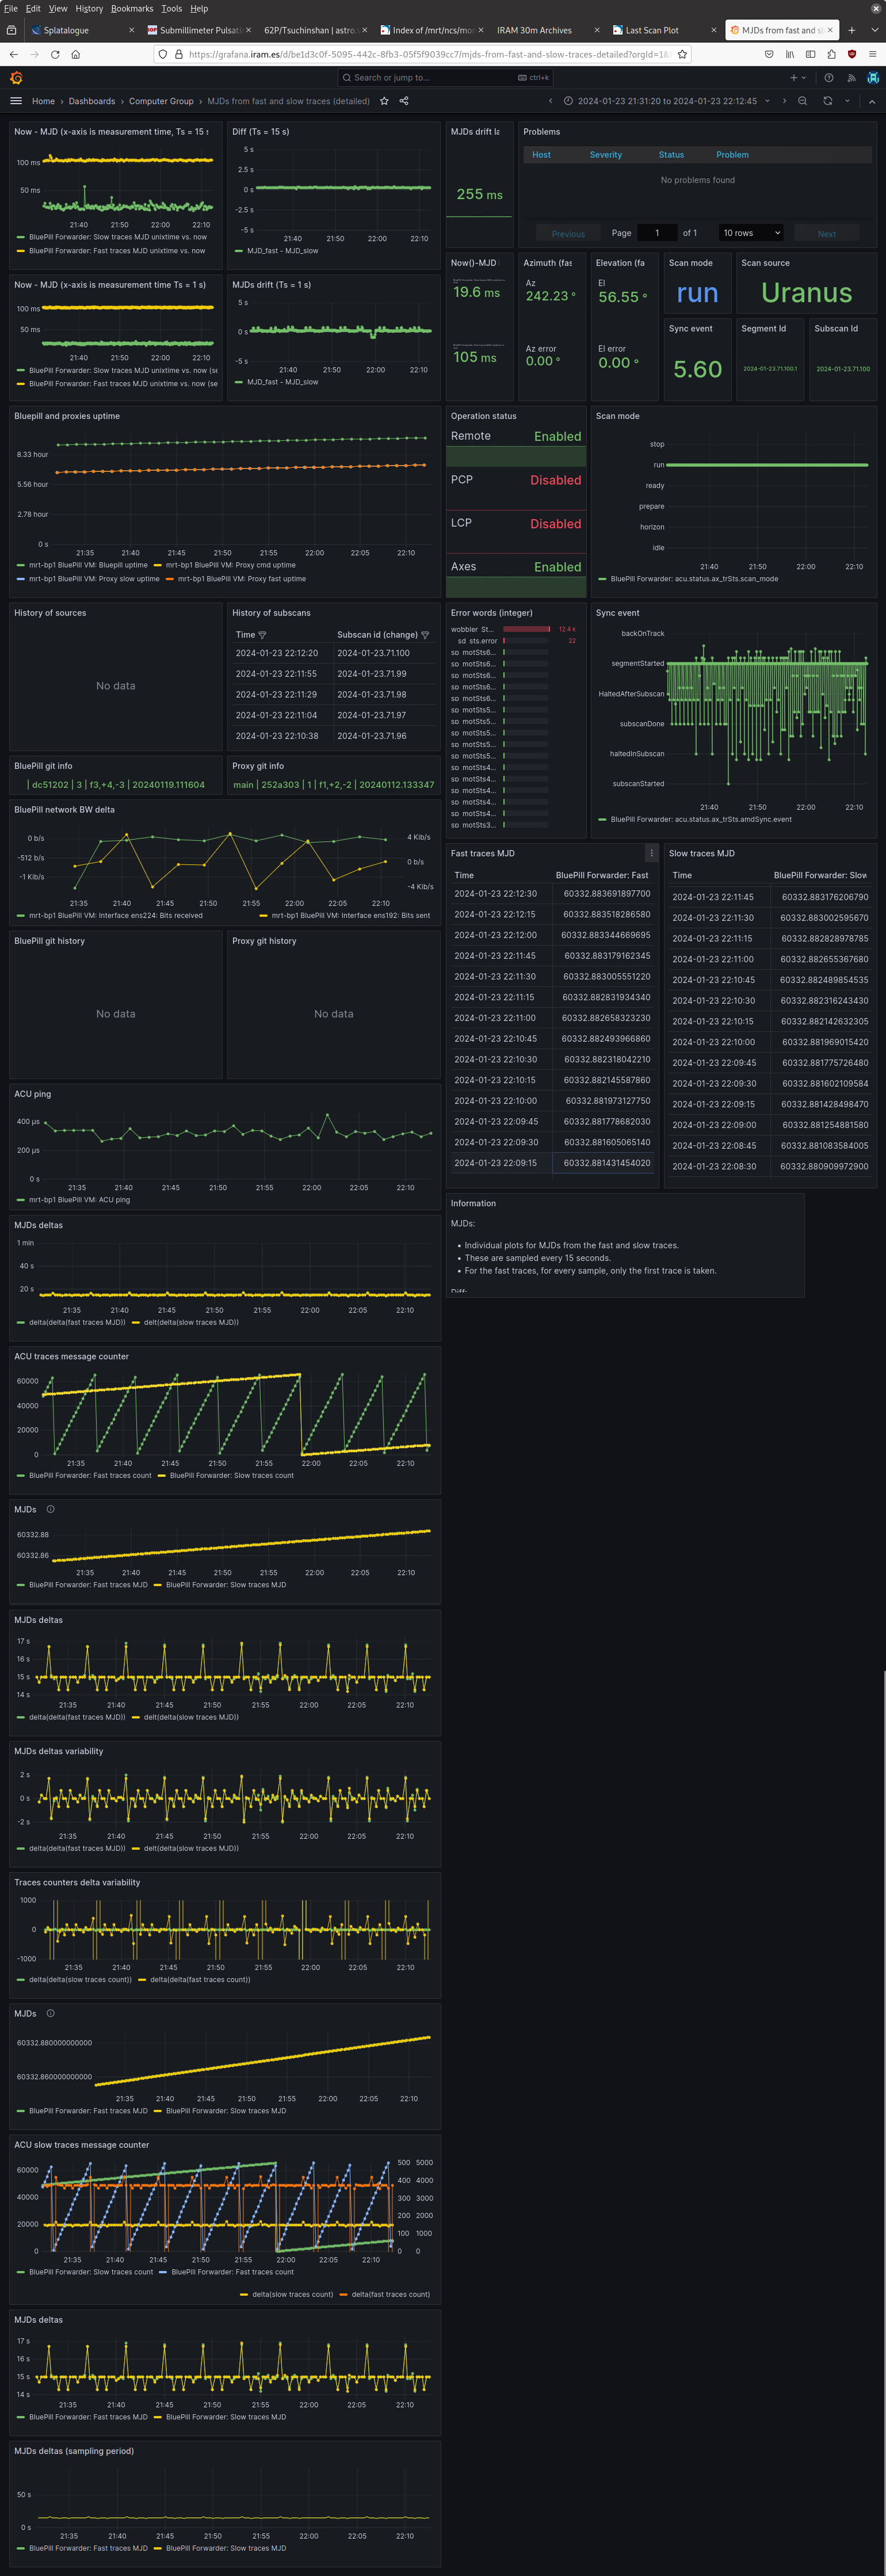Open the Bookmarks menu

pos(132,8)
